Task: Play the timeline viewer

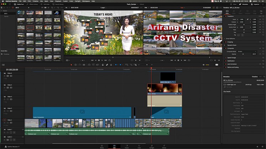Action: 181,60
